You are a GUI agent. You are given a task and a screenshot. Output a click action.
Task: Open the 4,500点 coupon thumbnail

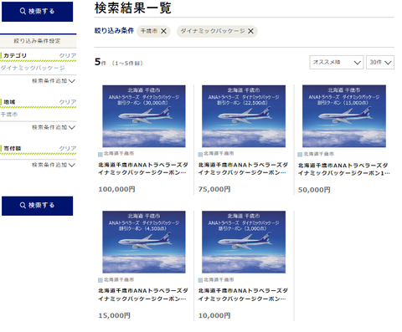tap(144, 242)
